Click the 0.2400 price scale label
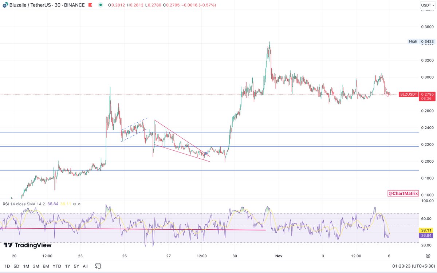Screen dimensions: 437x273 pyautogui.click(x=427, y=128)
